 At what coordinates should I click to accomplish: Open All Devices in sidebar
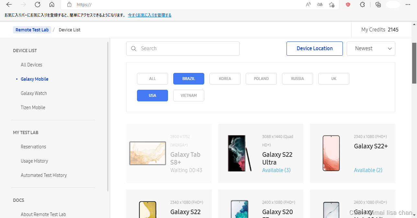pos(31,65)
